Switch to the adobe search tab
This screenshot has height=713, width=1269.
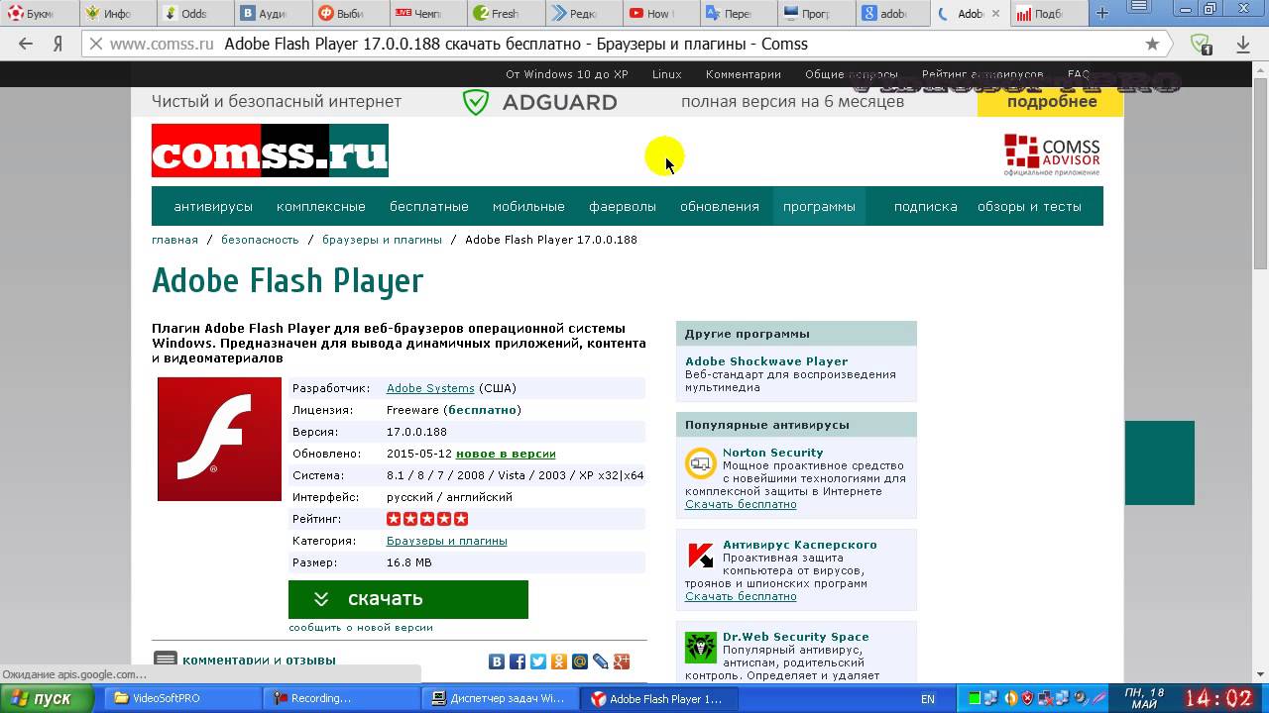point(892,14)
